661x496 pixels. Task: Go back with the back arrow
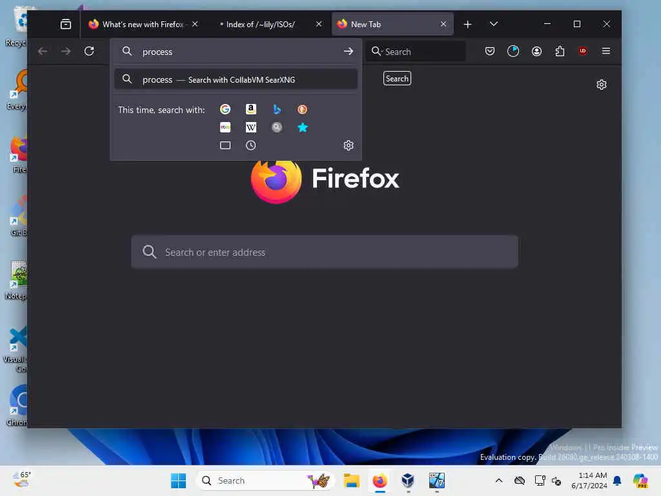coord(43,52)
